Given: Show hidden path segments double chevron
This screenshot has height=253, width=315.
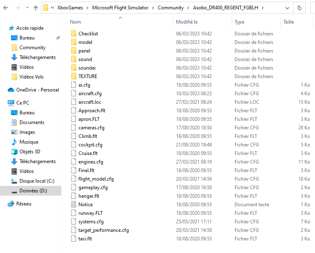Looking at the screenshot, I should coord(52,8).
